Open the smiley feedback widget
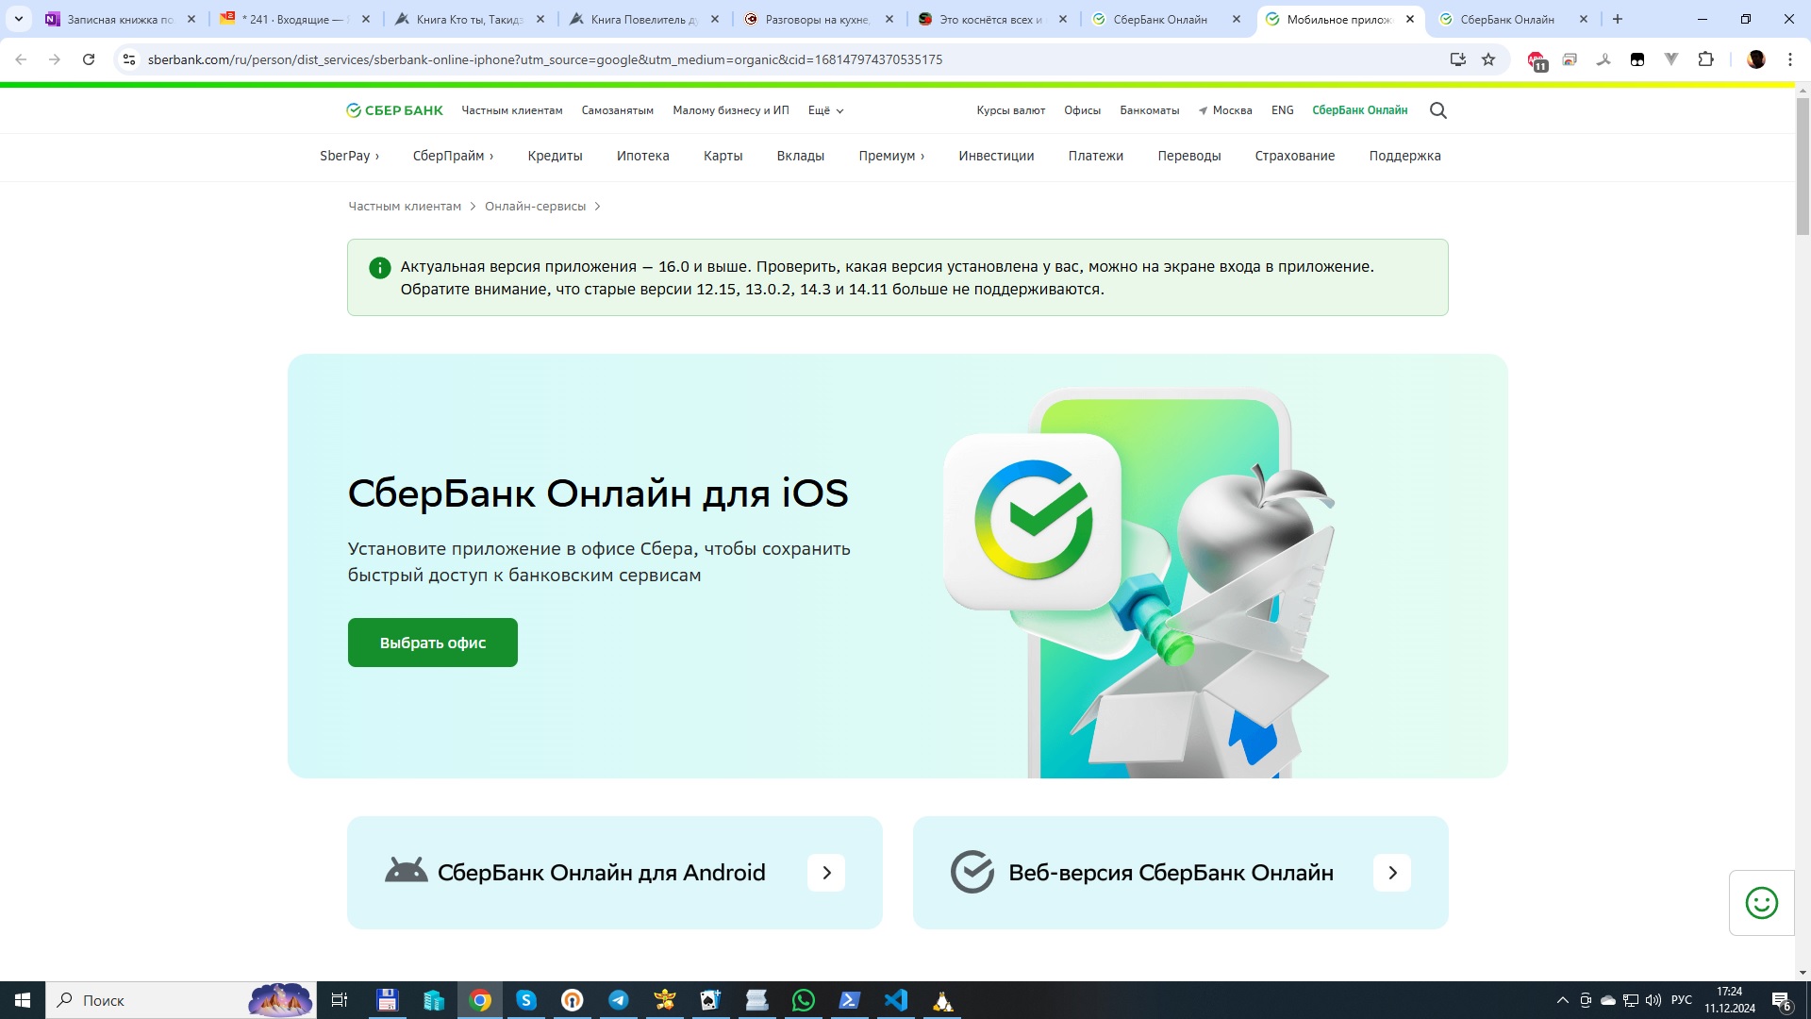The height and width of the screenshot is (1019, 1811). (1761, 903)
